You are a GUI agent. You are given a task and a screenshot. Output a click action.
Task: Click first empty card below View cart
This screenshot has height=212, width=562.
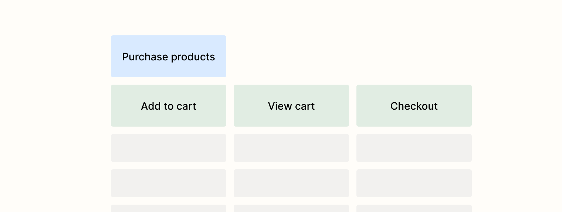(x=291, y=148)
